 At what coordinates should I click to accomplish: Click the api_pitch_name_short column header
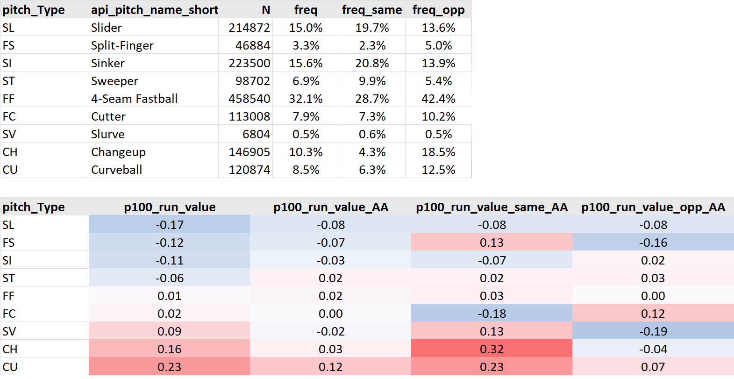[x=154, y=10]
